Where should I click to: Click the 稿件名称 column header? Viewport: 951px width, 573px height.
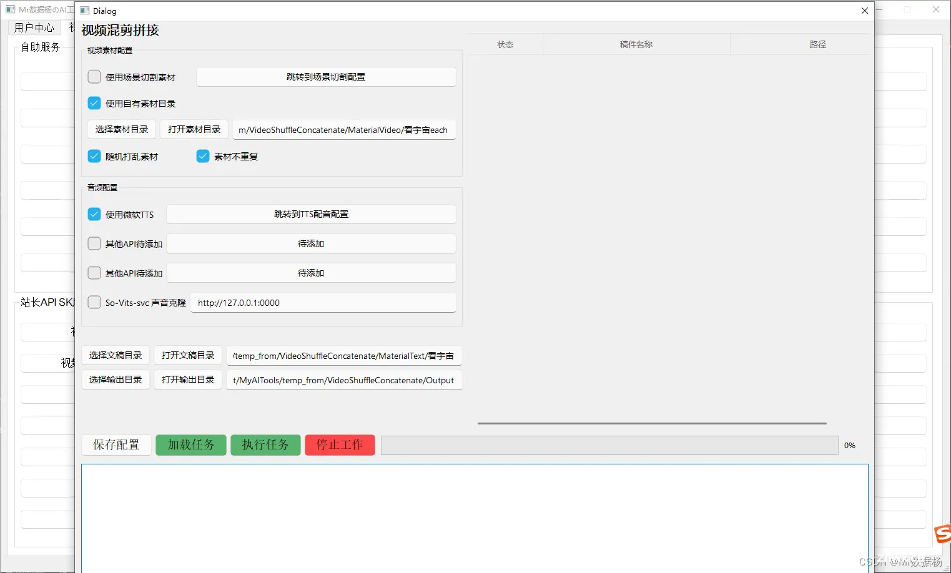pyautogui.click(x=636, y=44)
